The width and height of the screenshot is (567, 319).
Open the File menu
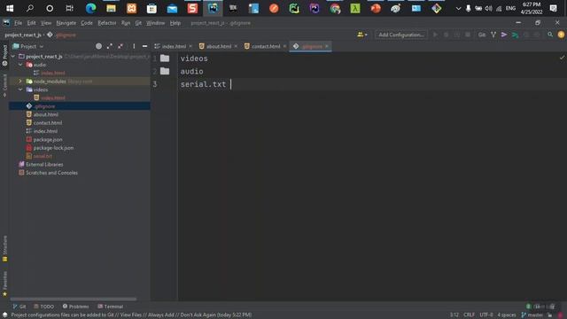click(18, 23)
